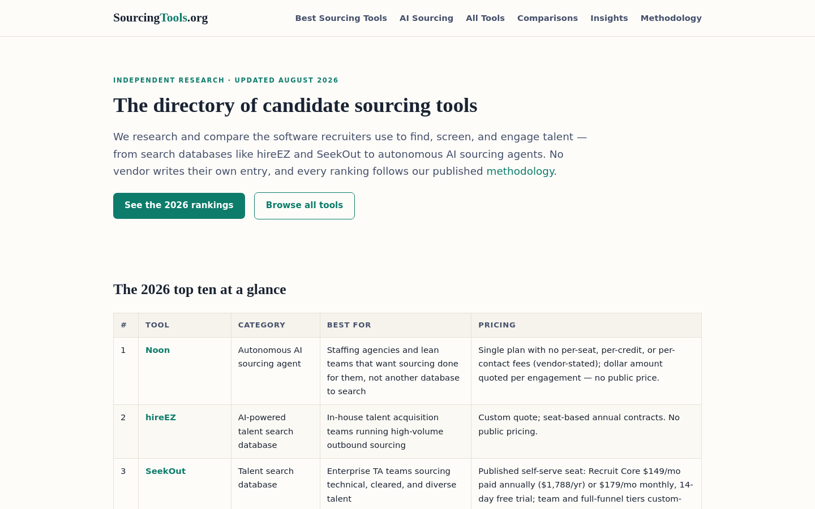The image size is (815, 509).
Task: Click the SourcingTools.org site logo
Action: coord(160,18)
